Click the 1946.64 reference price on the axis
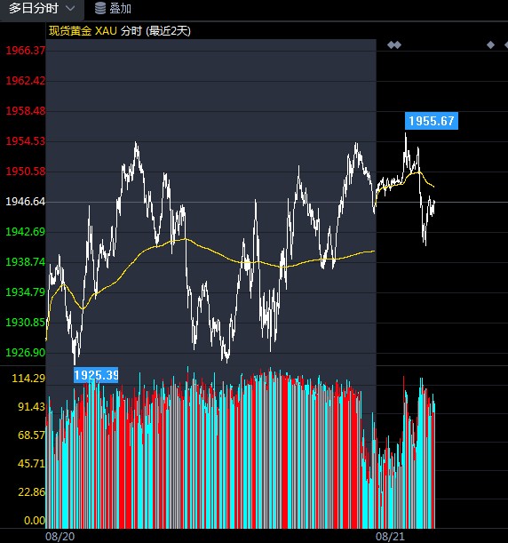The height and width of the screenshot is (543, 508). 25,201
